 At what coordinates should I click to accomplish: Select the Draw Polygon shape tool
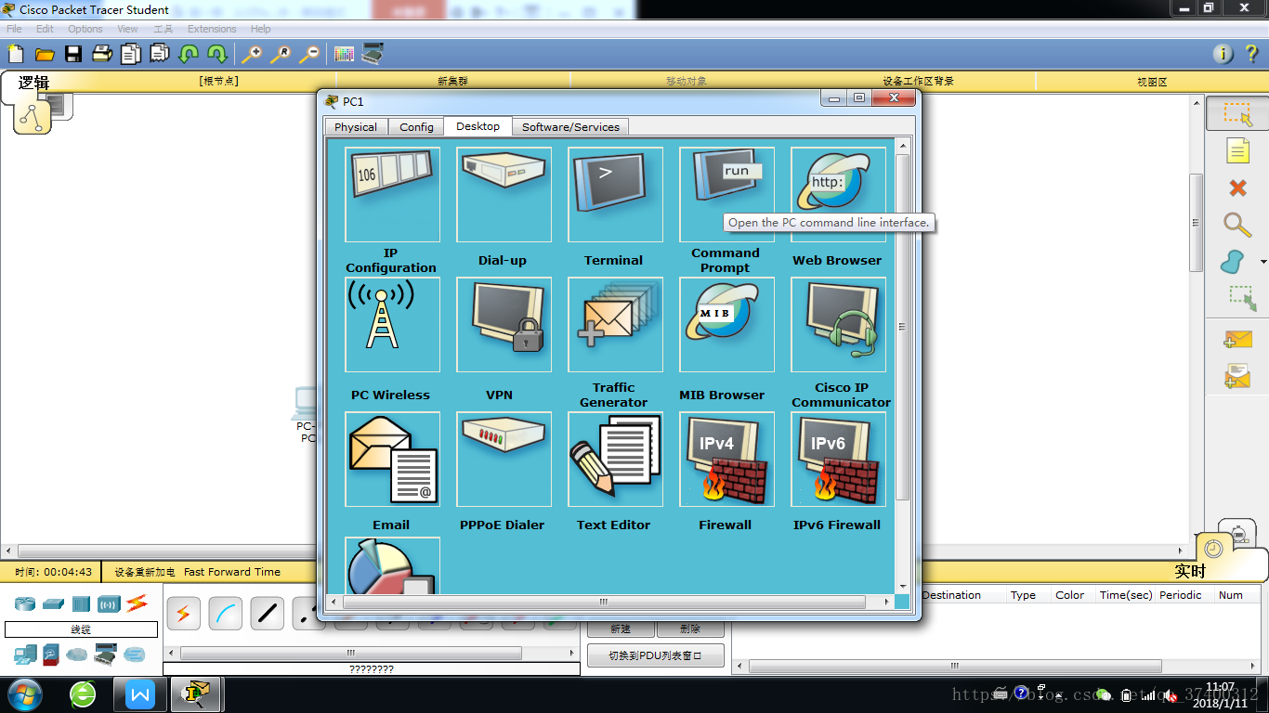[x=1233, y=262]
